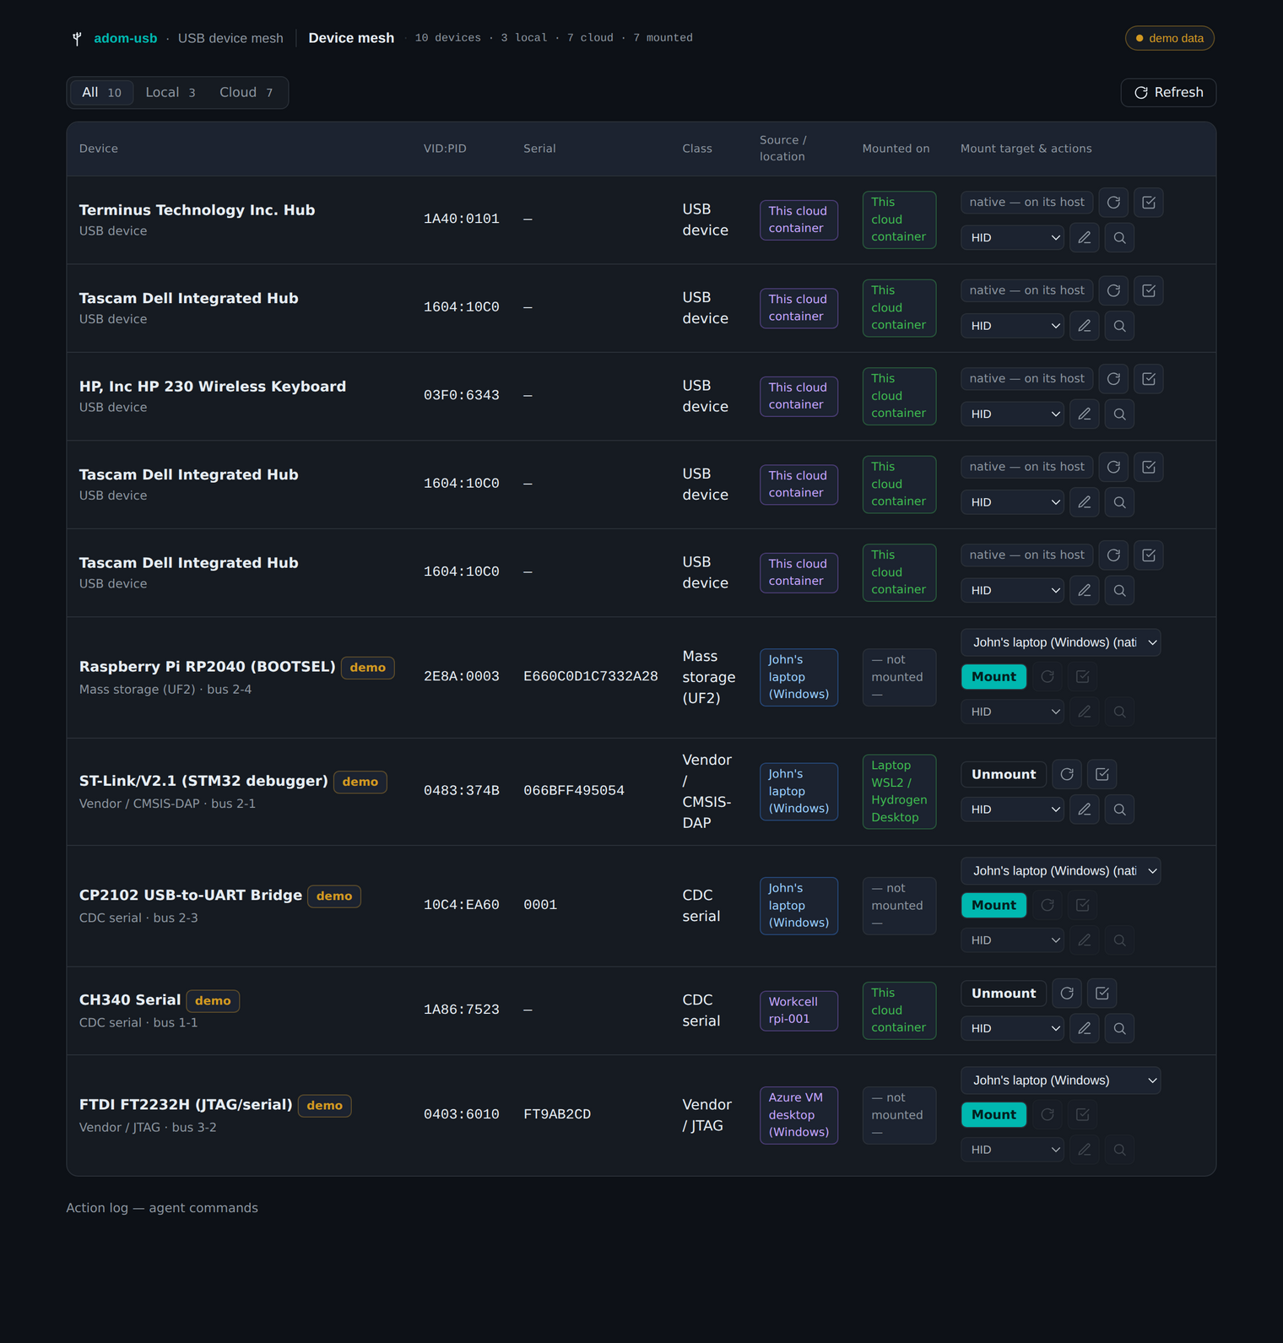Image resolution: width=1283 pixels, height=1343 pixels.
Task: Click the pencil icon on the CH340 Serial row
Action: pos(1085,1029)
